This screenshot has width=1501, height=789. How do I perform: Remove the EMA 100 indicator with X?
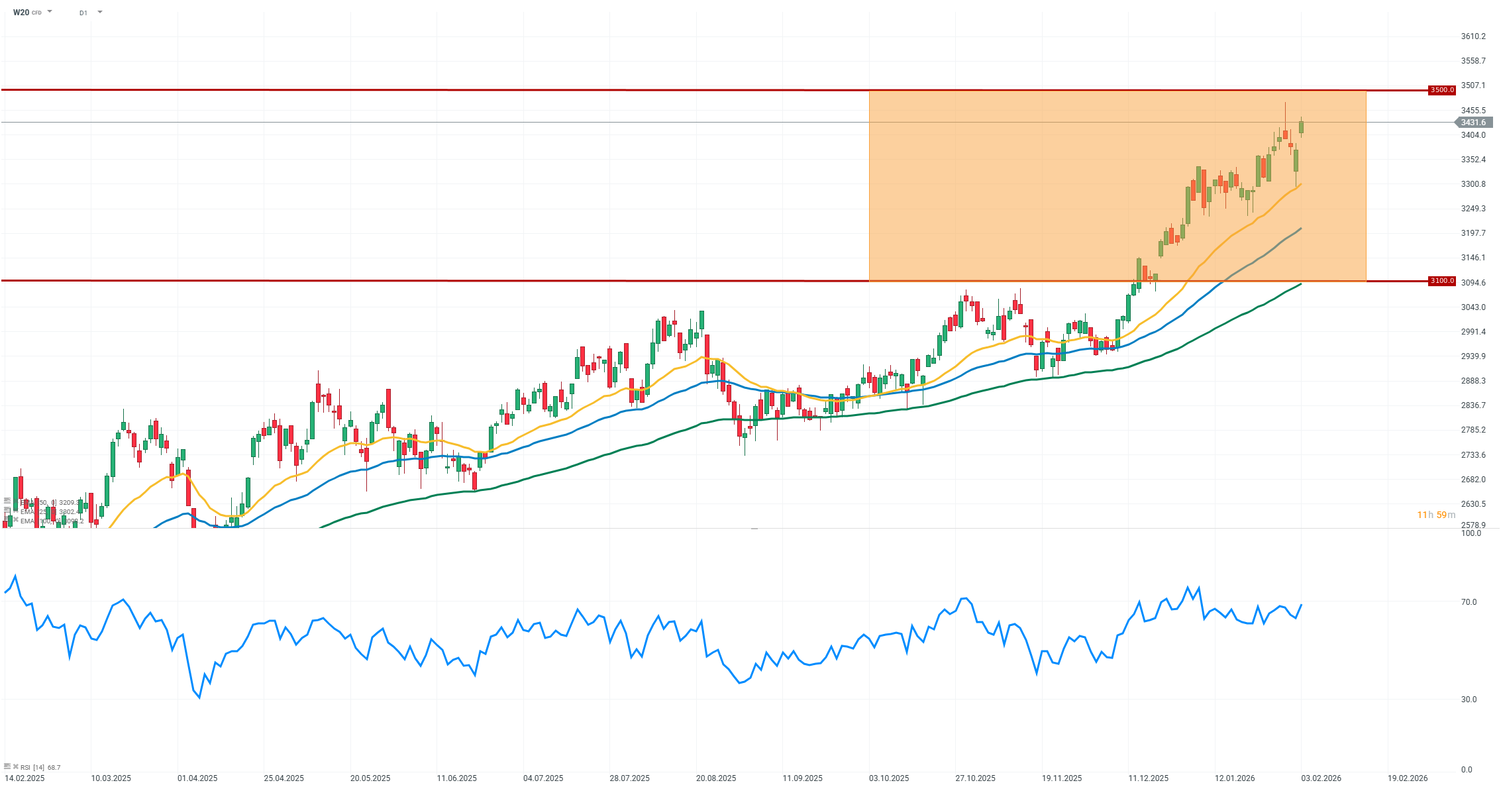coord(16,519)
